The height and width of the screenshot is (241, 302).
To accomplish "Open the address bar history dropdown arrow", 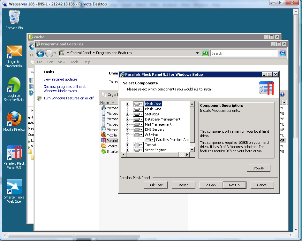I will coord(197,53).
